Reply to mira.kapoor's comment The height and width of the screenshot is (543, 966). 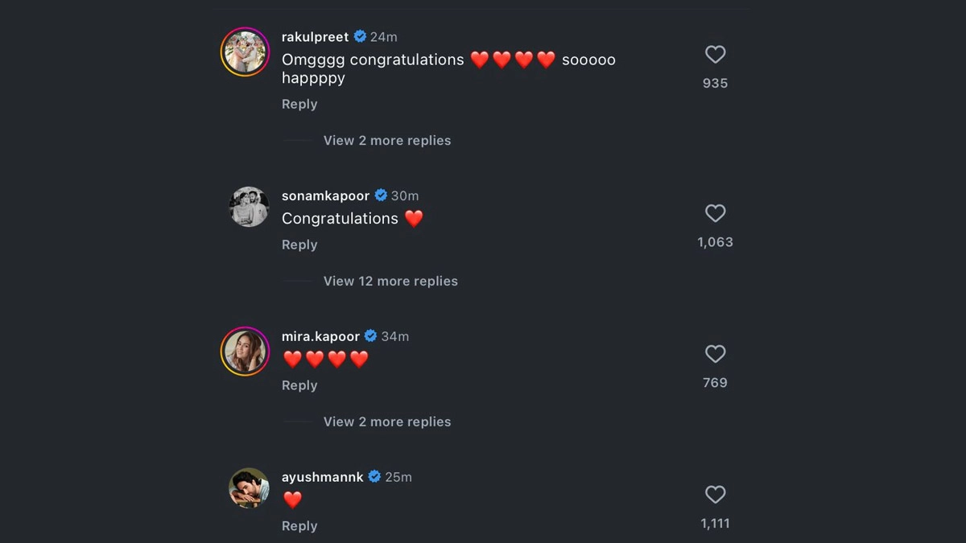tap(299, 386)
